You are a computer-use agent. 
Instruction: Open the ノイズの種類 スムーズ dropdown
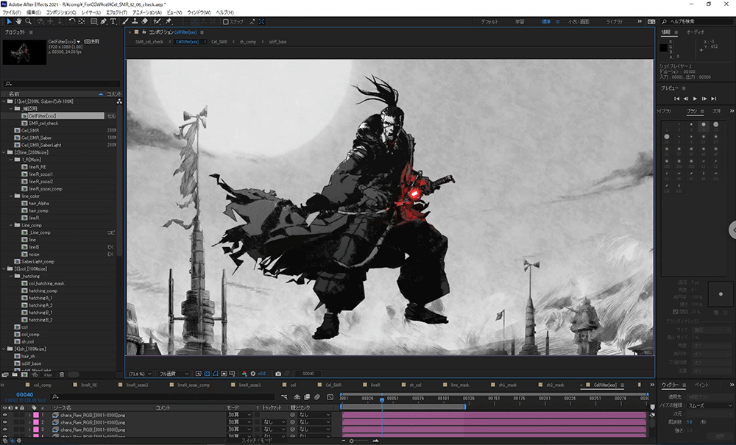click(710, 405)
